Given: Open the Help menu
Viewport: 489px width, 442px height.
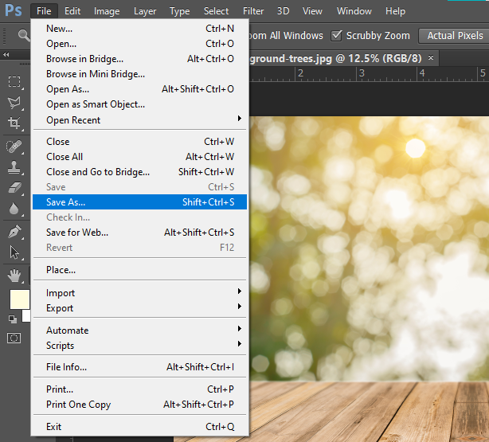Looking at the screenshot, I should (x=395, y=11).
